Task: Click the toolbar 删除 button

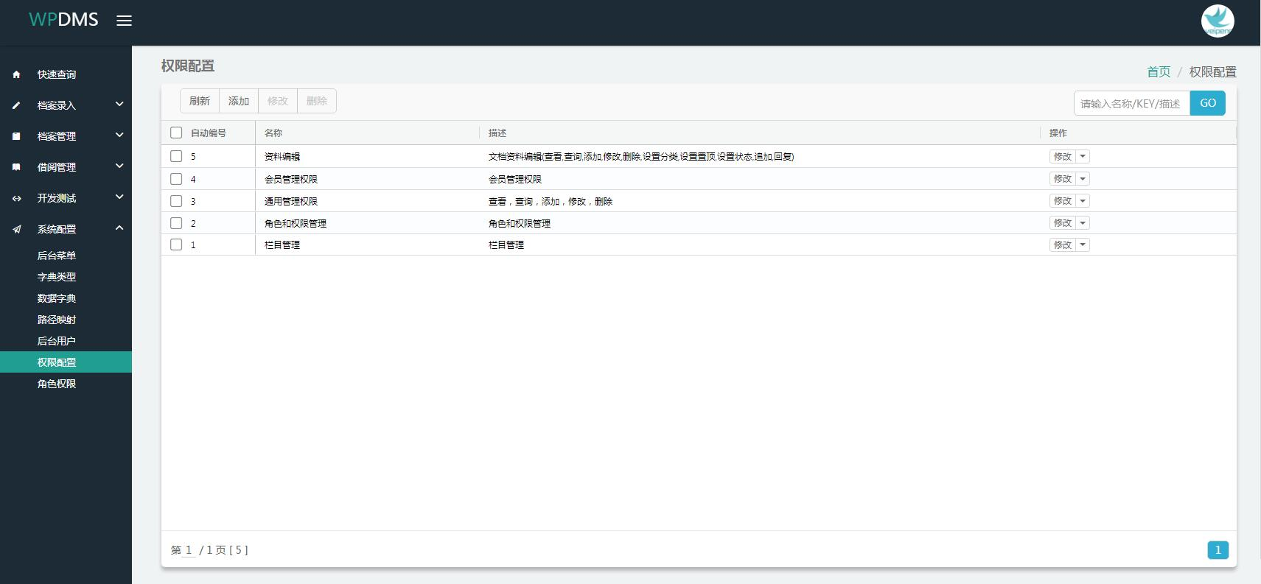Action: coord(317,101)
